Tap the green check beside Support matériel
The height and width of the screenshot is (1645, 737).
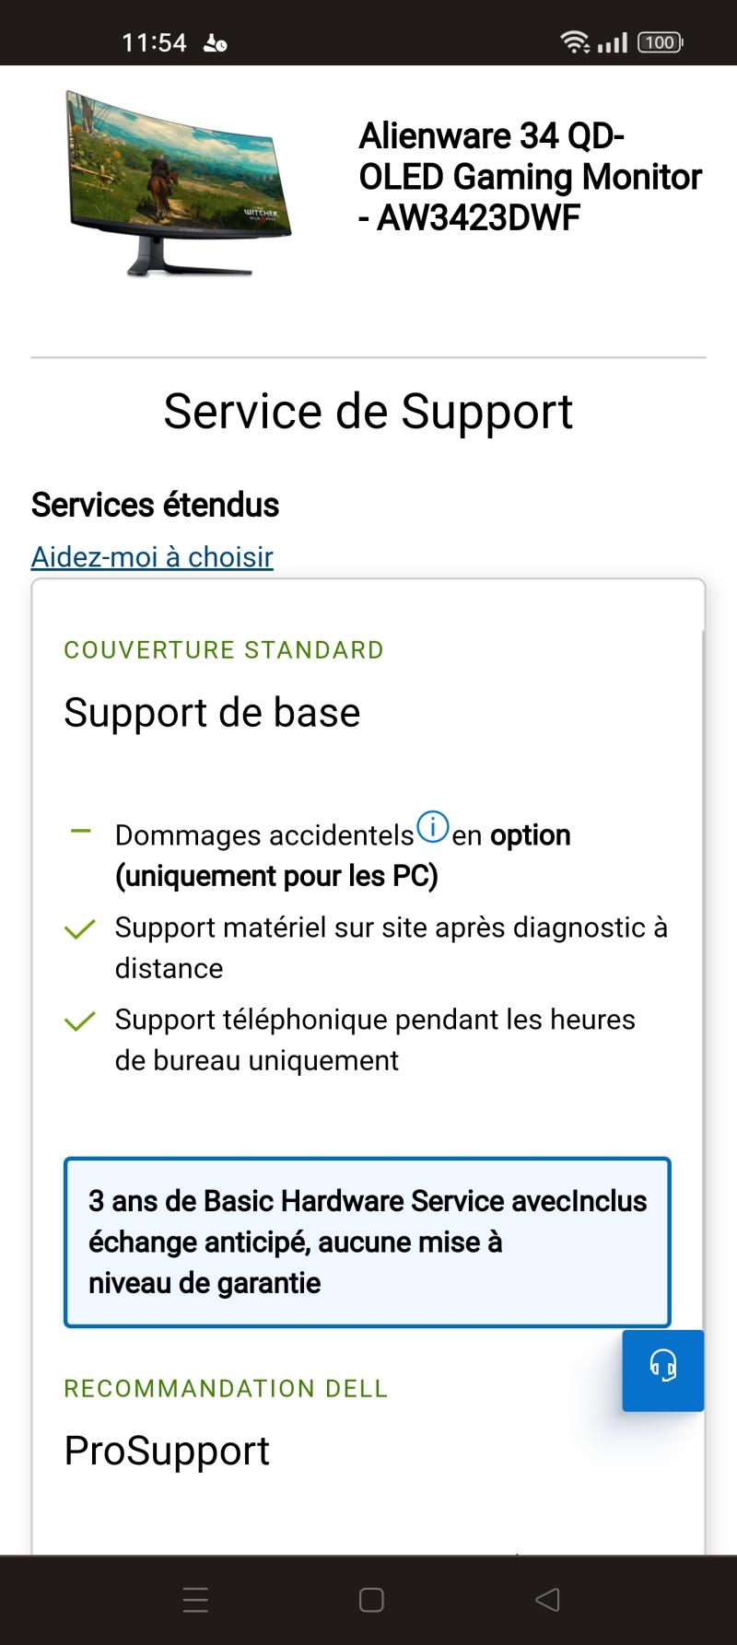(x=80, y=928)
